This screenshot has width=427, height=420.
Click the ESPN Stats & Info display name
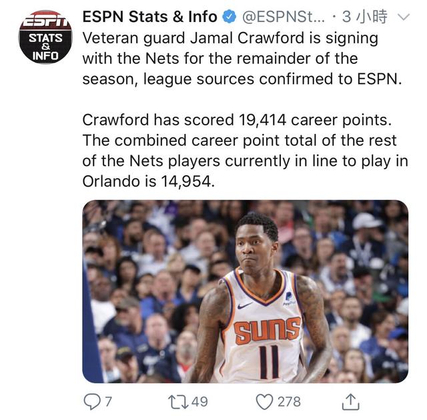pyautogui.click(x=149, y=17)
